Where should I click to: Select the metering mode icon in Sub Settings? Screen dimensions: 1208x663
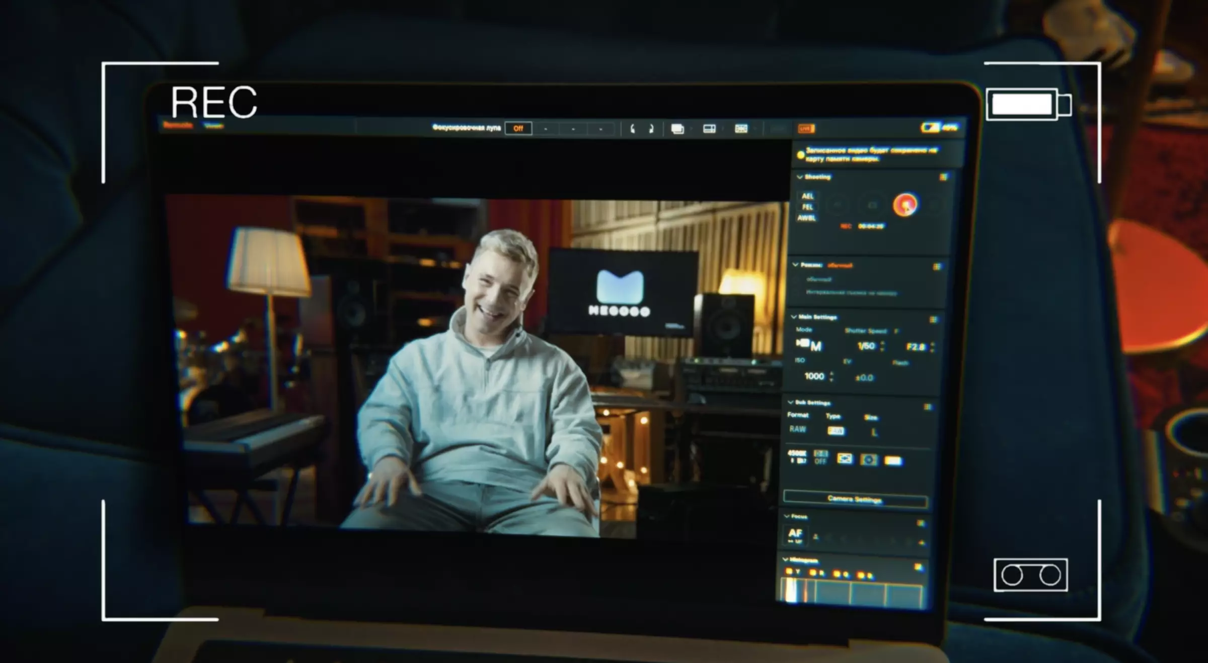869,460
